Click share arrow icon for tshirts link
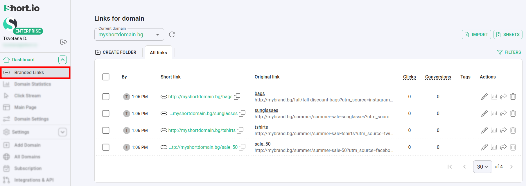526x186 pixels. [x=503, y=130]
